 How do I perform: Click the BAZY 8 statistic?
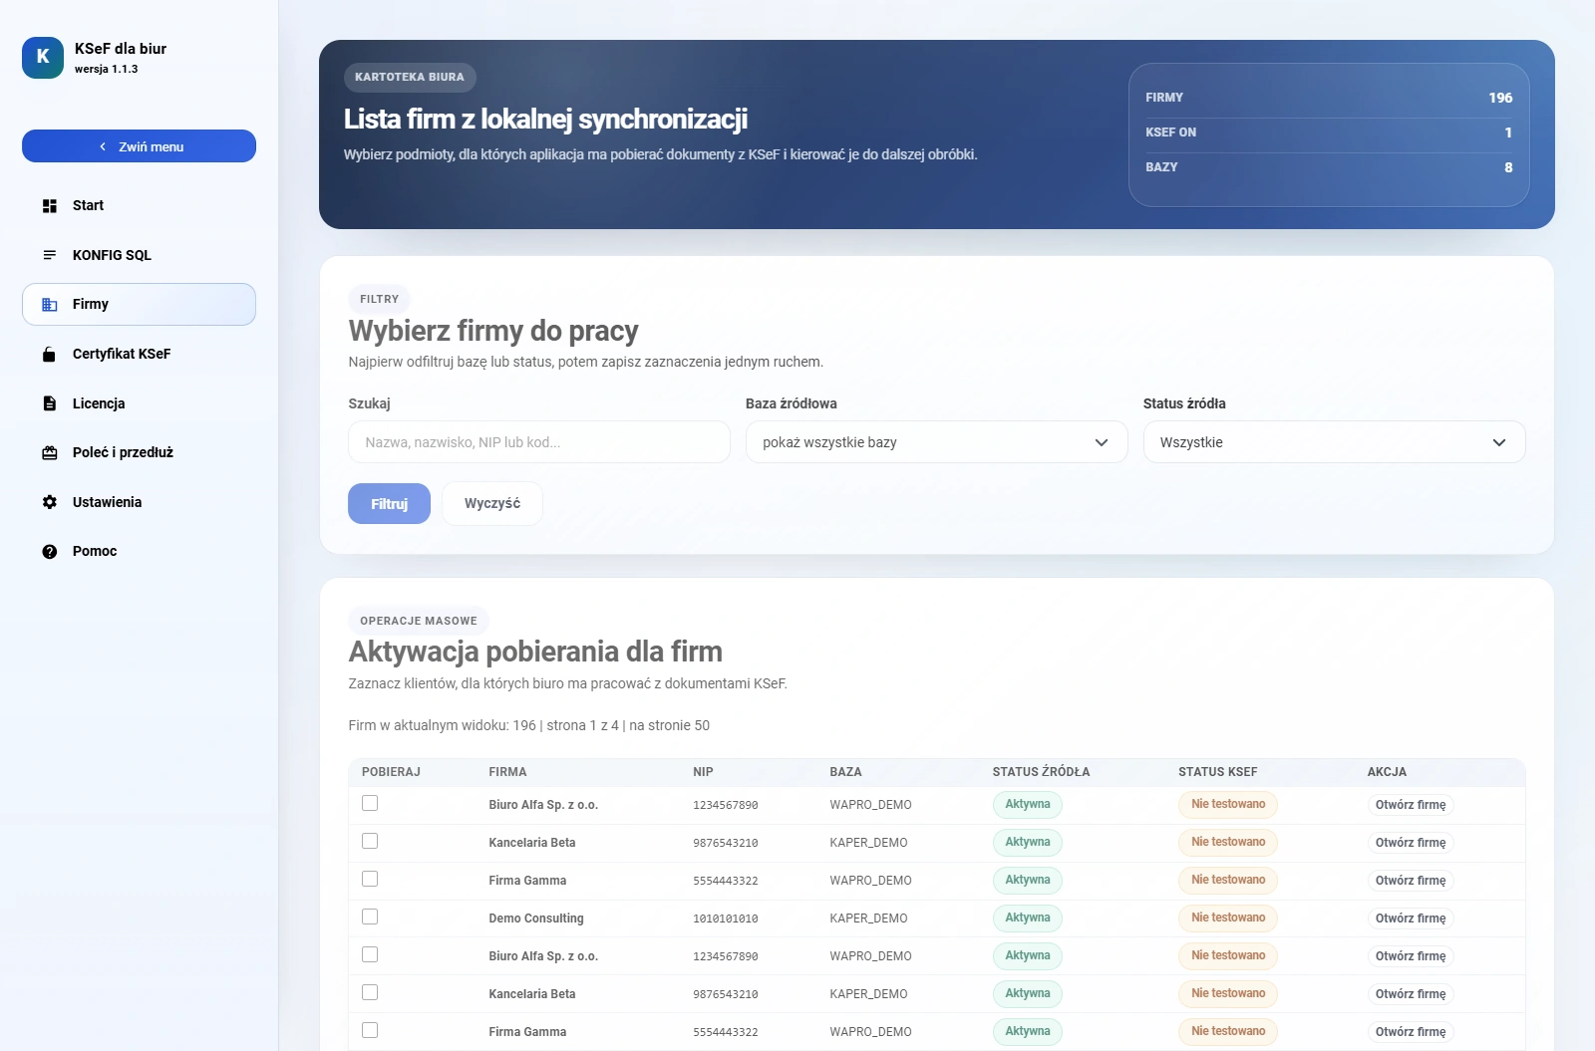click(1329, 167)
